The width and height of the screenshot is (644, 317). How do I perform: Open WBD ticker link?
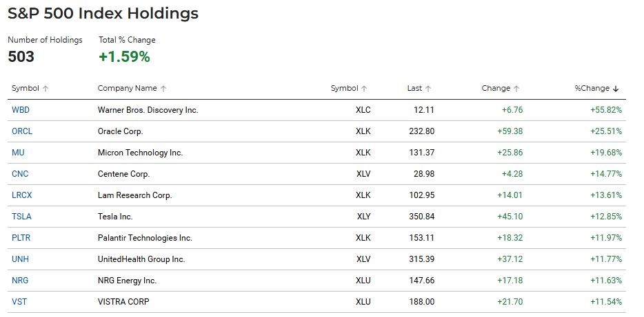(21, 110)
